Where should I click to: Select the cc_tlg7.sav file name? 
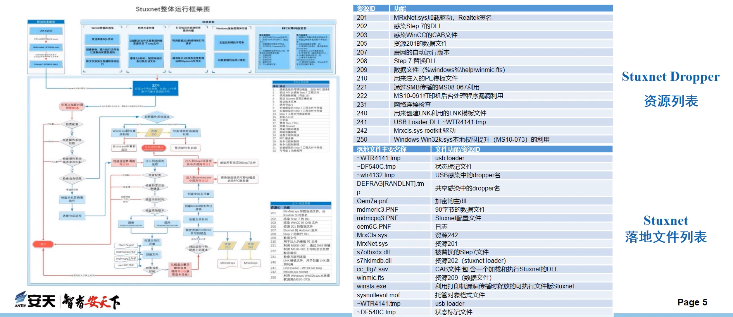372,269
